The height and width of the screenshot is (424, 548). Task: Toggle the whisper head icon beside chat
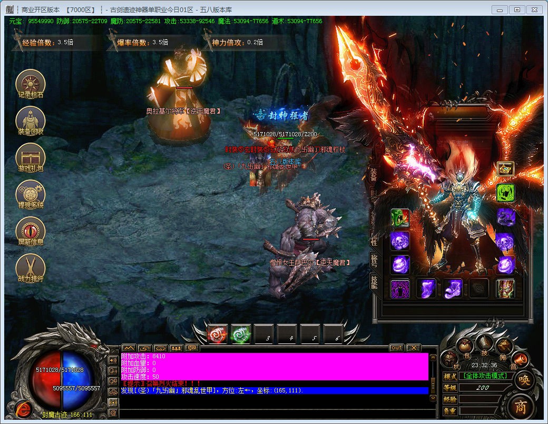point(113,371)
